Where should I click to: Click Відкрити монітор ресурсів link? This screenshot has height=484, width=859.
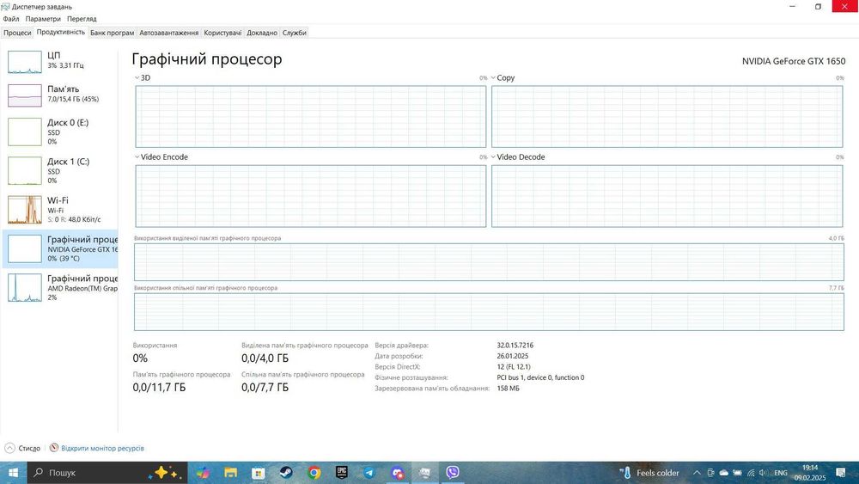pyautogui.click(x=102, y=448)
